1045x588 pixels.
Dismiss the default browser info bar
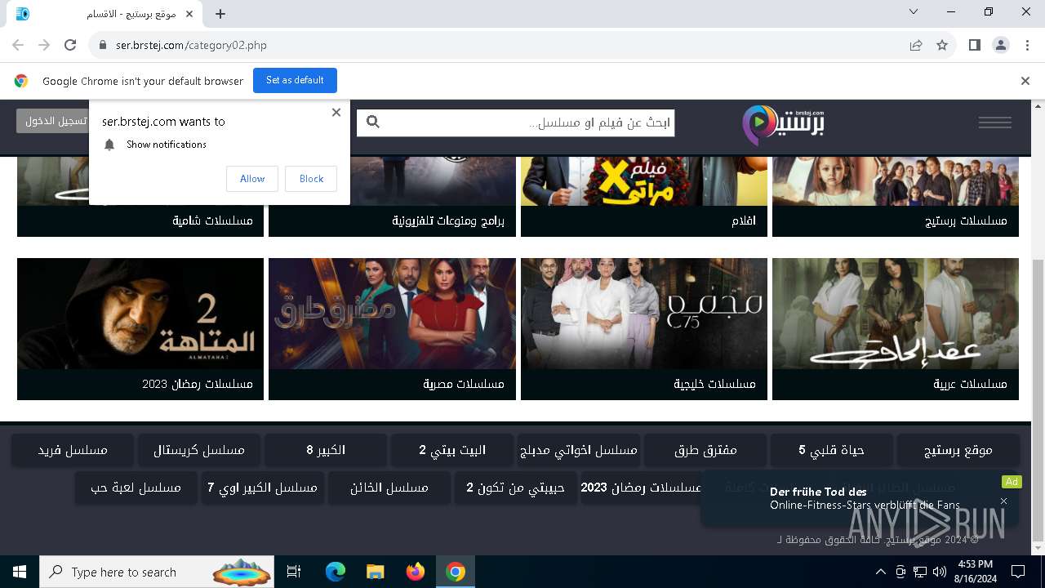(1025, 81)
